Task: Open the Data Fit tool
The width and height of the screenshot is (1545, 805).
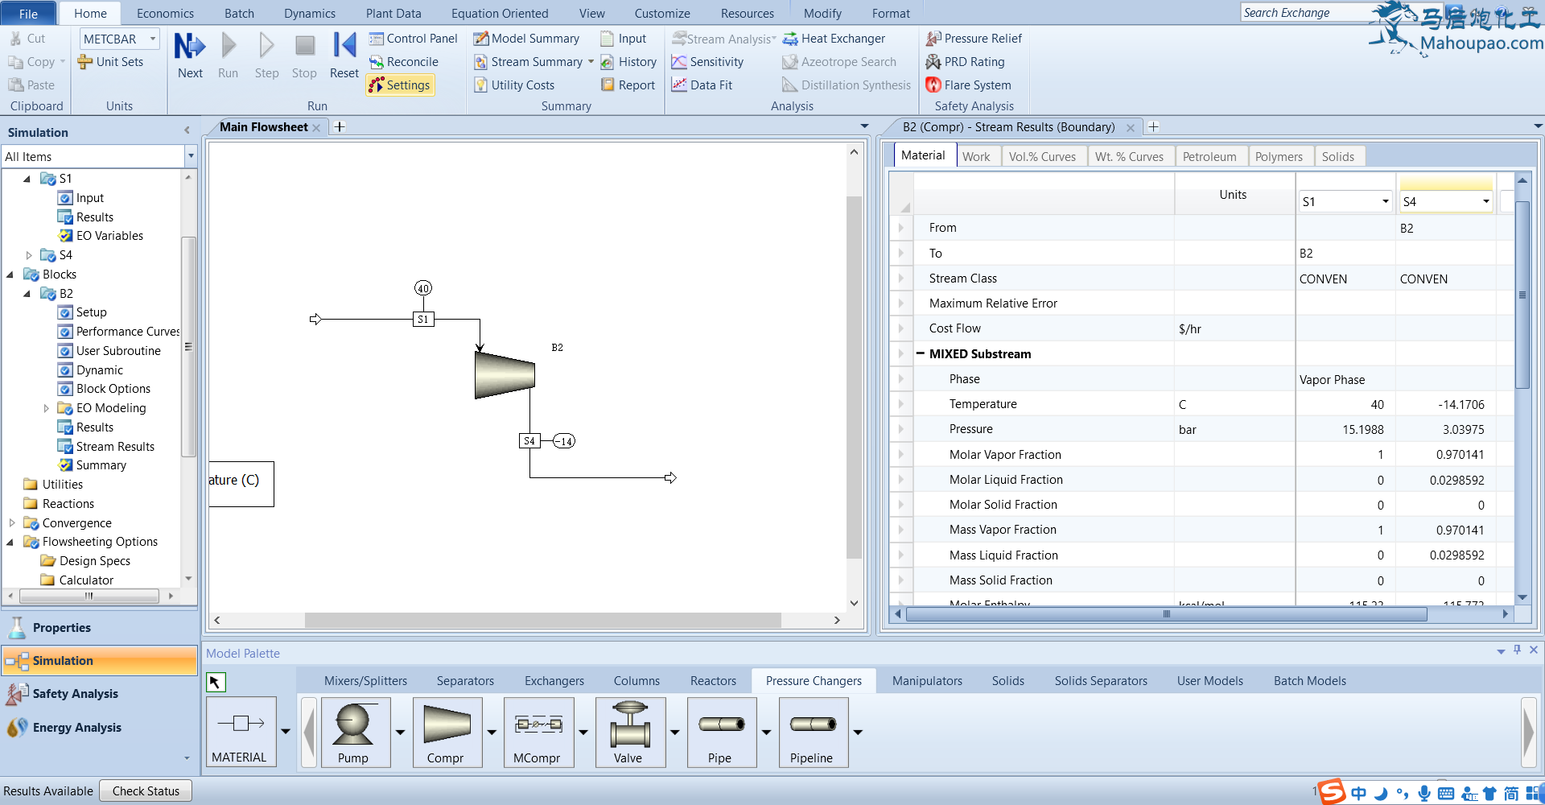Action: click(702, 85)
